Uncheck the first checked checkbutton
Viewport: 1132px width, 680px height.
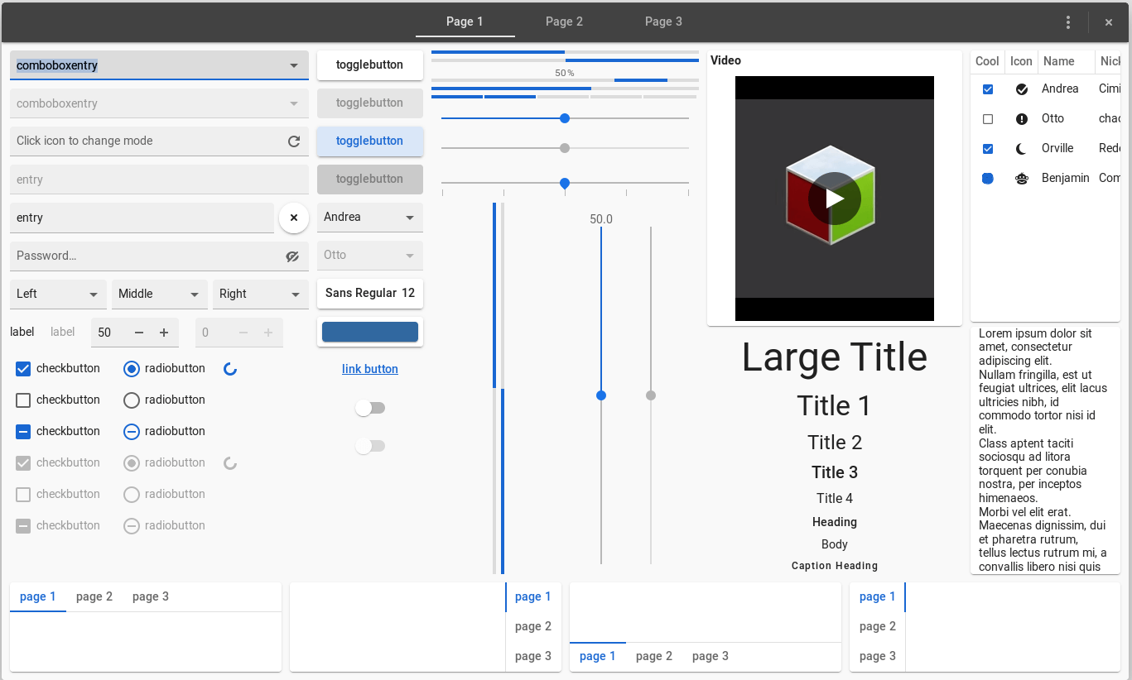[22, 368]
